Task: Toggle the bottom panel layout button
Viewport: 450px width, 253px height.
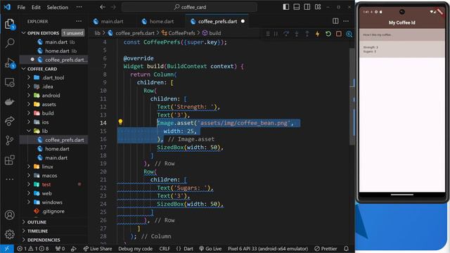Action: point(297,7)
